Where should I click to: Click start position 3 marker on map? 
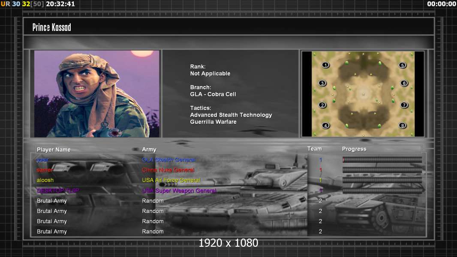322,83
